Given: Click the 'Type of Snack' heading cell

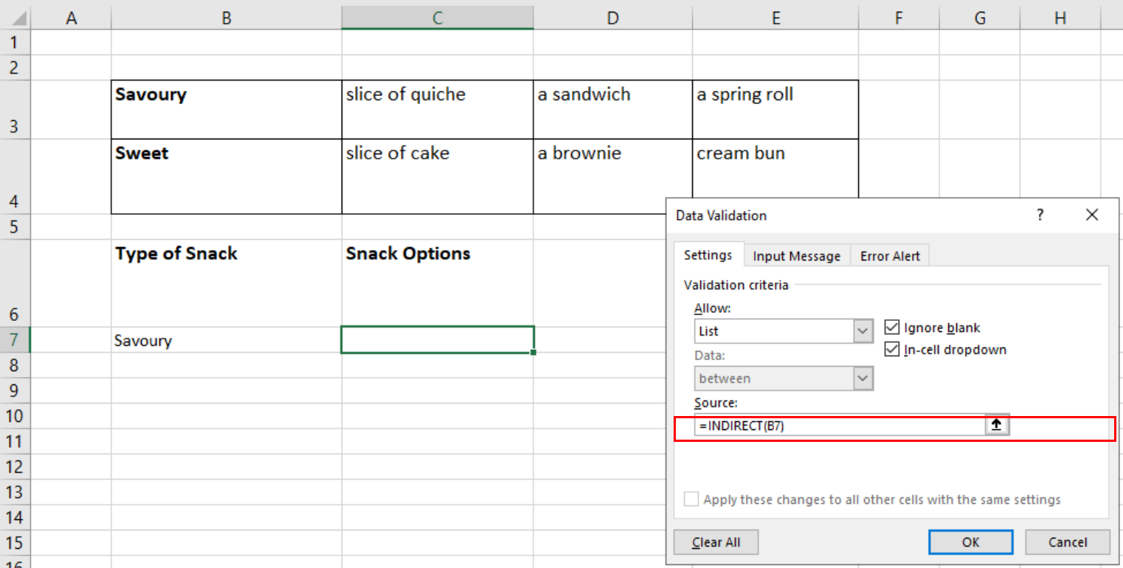Looking at the screenshot, I should [x=227, y=283].
